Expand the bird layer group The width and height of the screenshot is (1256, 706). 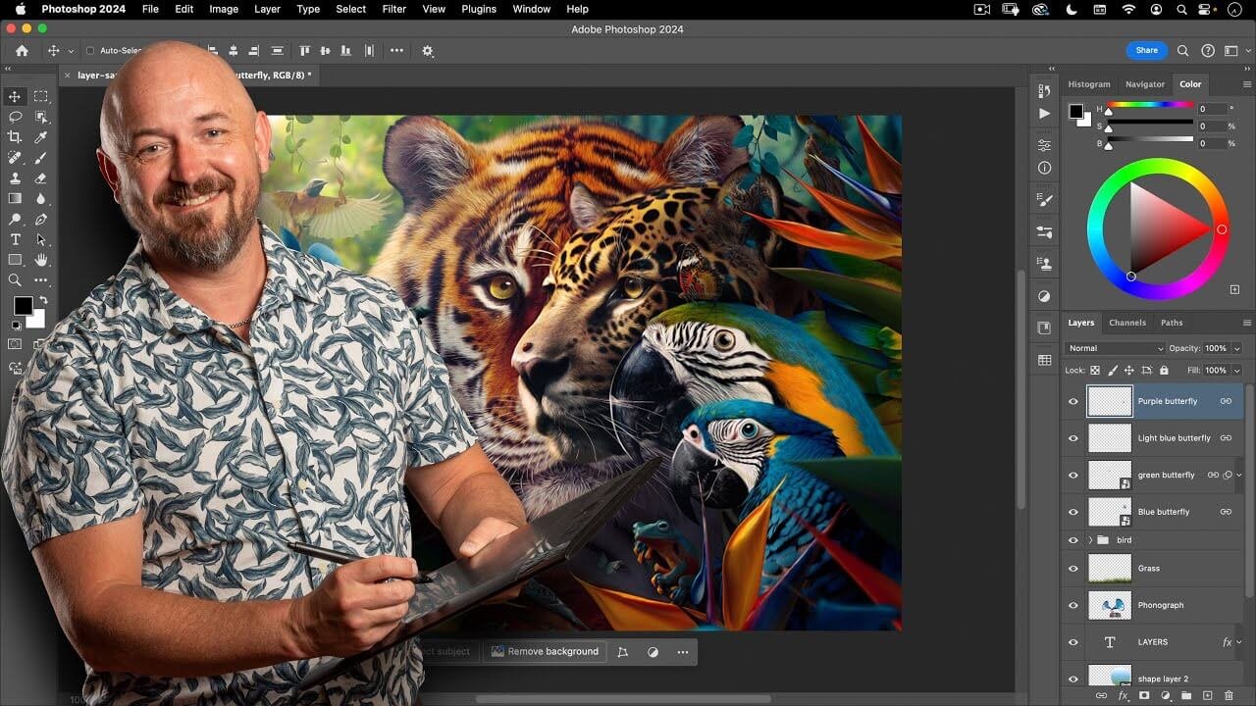click(x=1090, y=539)
